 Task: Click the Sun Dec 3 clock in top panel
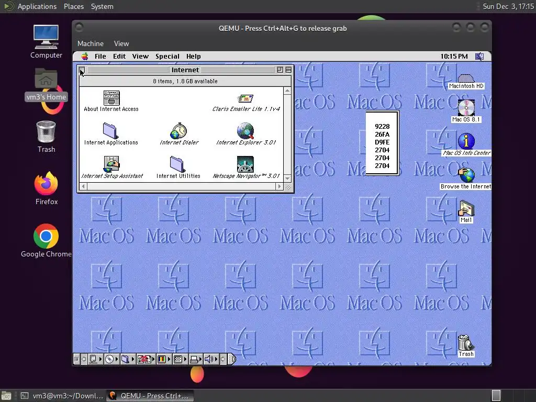pos(508,6)
